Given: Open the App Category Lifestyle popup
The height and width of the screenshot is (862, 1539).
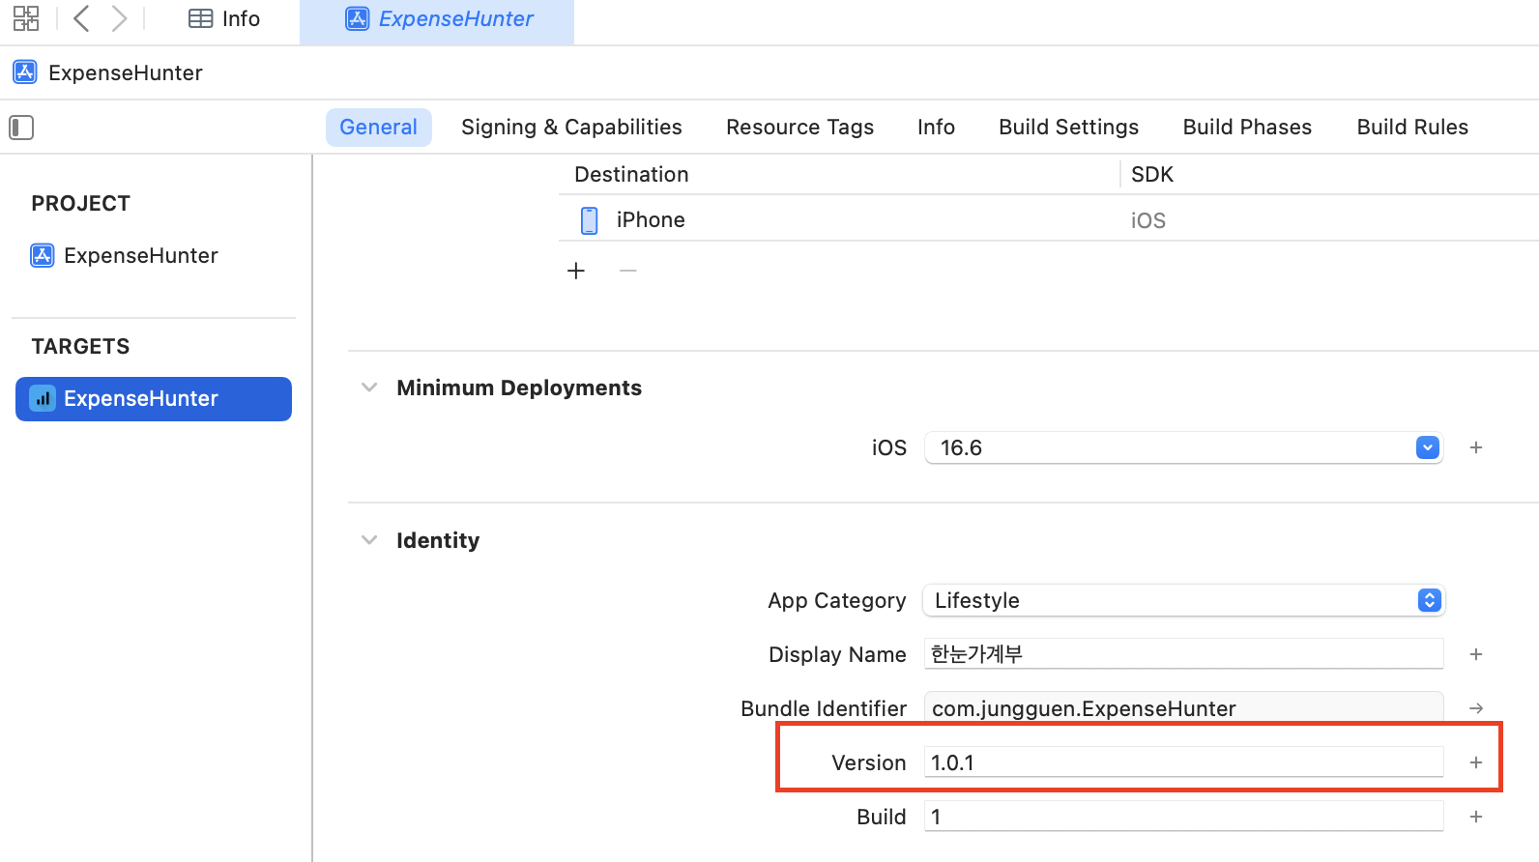Looking at the screenshot, I should click(x=1184, y=600).
